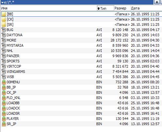
Task: Click the DAYTONA video file icon
Action: click(4, 35)
